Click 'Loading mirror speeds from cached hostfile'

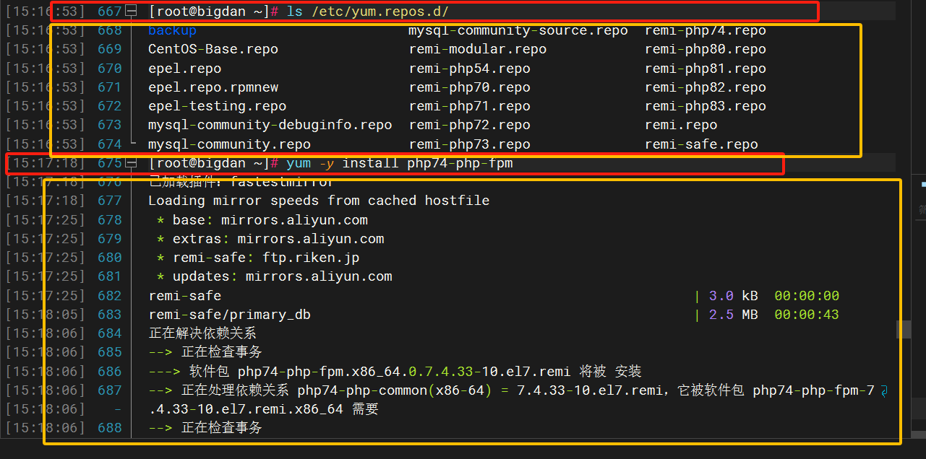tap(319, 201)
